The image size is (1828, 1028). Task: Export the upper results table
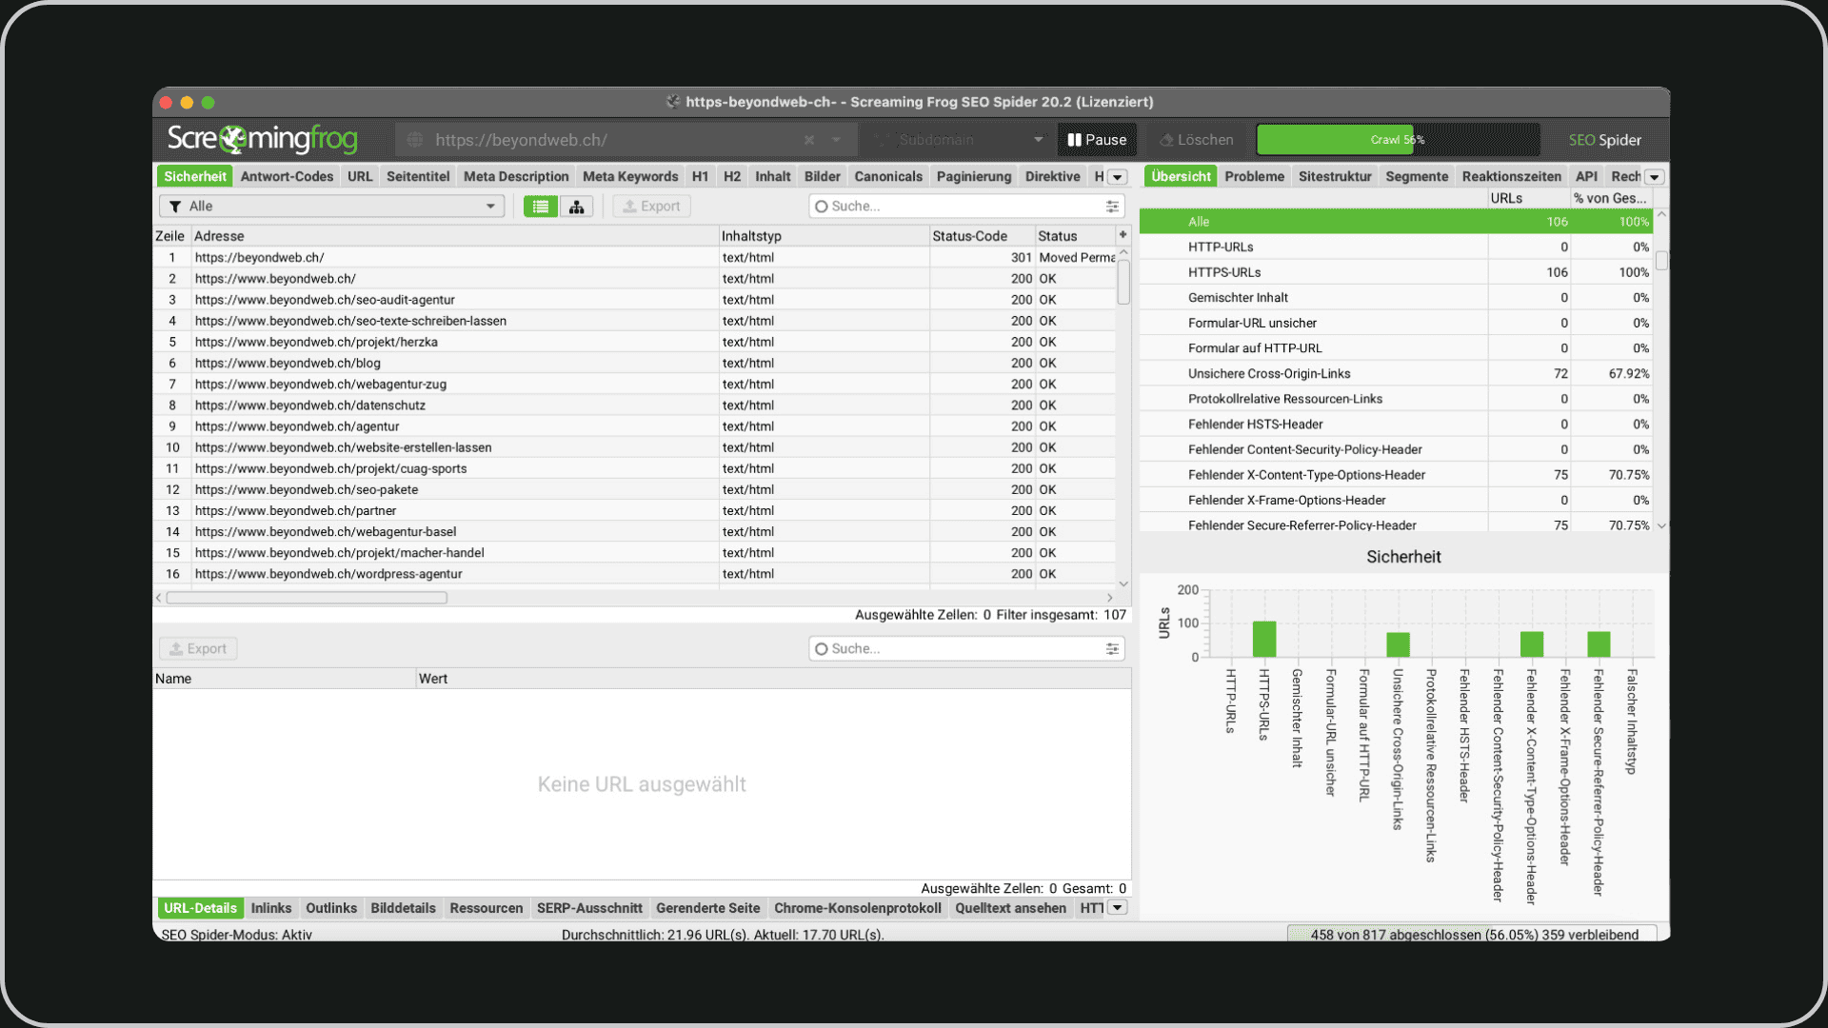click(x=652, y=207)
